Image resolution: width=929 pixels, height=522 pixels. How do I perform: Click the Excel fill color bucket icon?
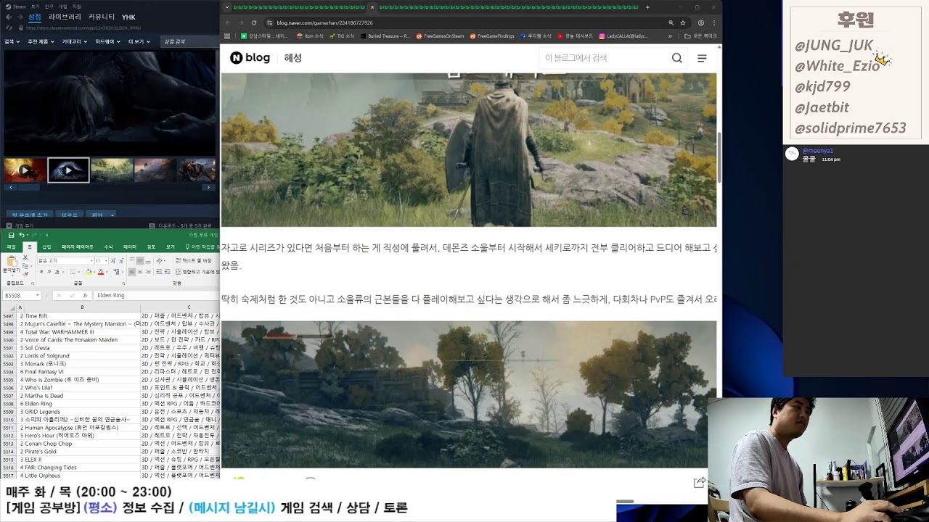click(89, 272)
